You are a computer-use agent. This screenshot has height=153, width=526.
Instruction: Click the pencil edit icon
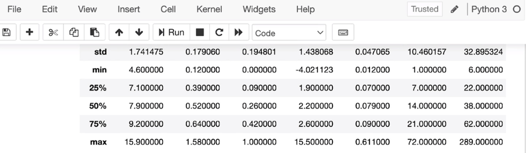point(454,9)
